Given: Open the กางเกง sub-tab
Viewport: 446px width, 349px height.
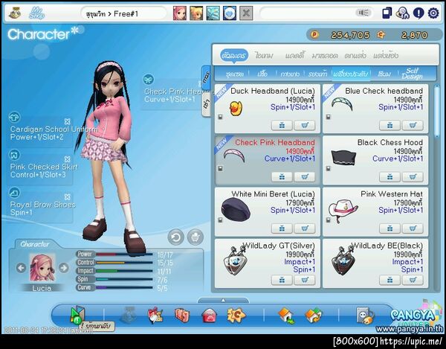Looking at the screenshot, I should click(x=290, y=74).
